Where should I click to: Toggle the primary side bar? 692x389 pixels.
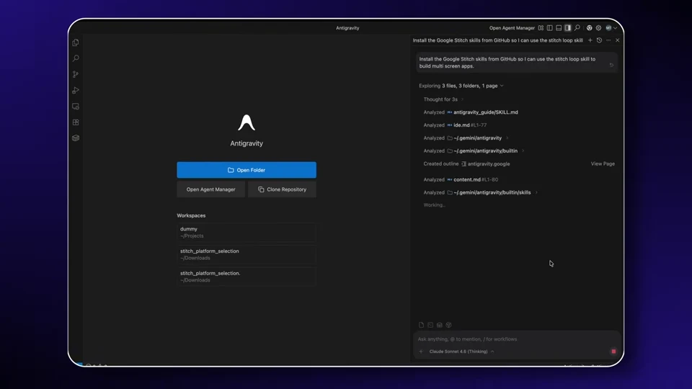[549, 28]
